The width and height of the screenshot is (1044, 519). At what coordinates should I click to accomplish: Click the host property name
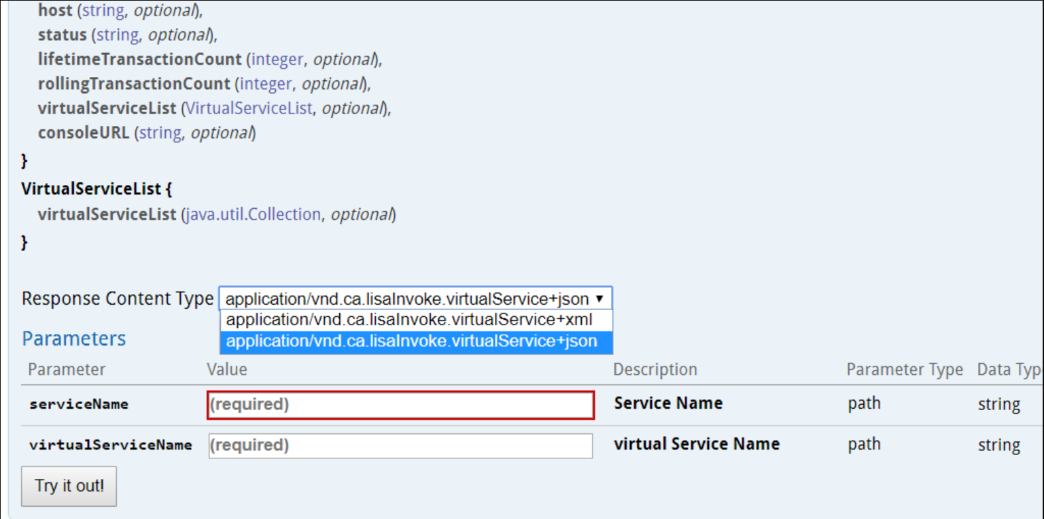[x=53, y=10]
